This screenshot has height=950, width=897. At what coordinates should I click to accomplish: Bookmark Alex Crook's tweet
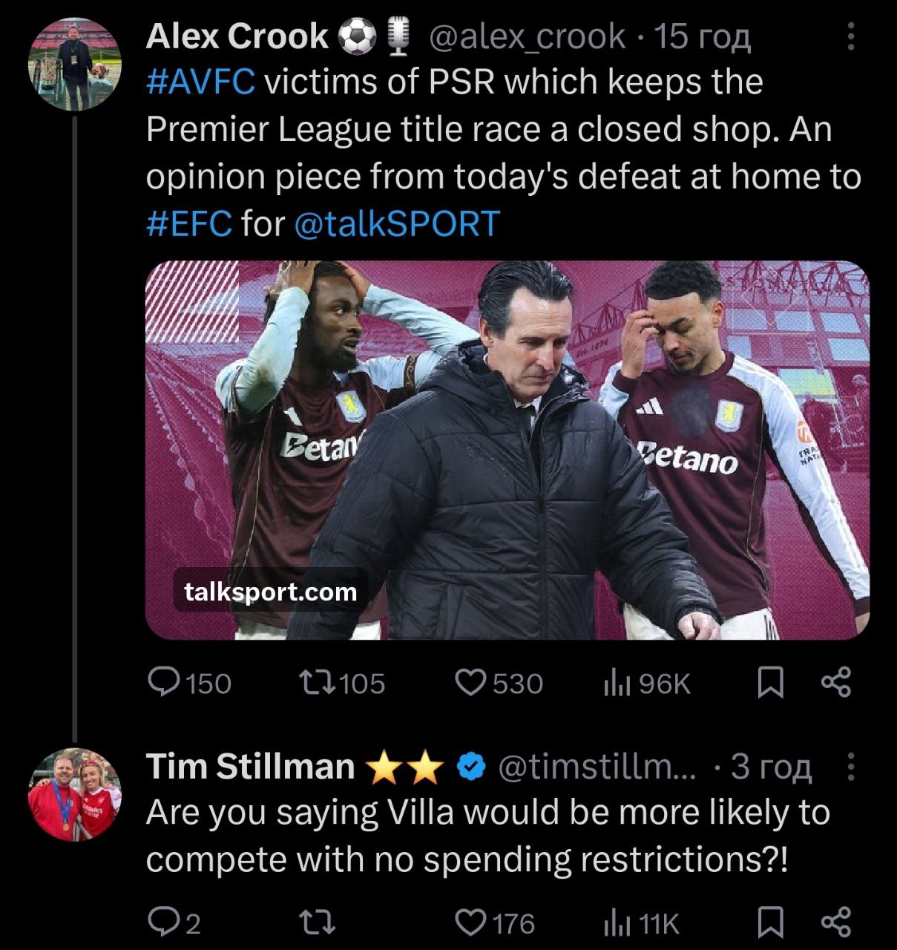770,683
